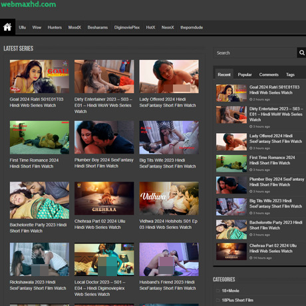Select MoodX in the navigation bar

[x=75, y=27]
